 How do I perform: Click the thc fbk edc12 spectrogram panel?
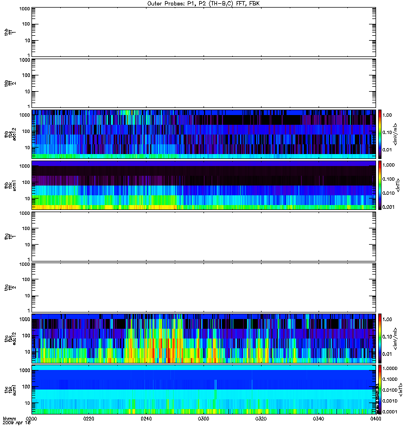[x=203, y=338]
